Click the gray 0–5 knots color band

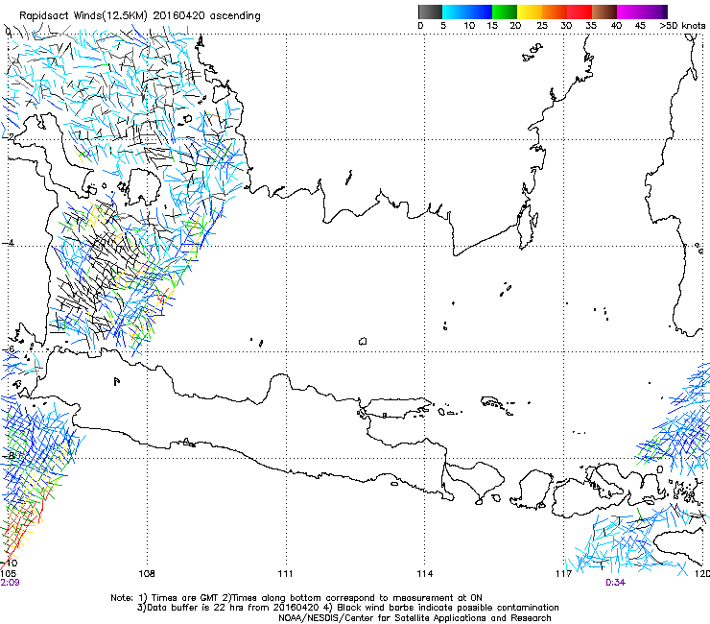(430, 12)
